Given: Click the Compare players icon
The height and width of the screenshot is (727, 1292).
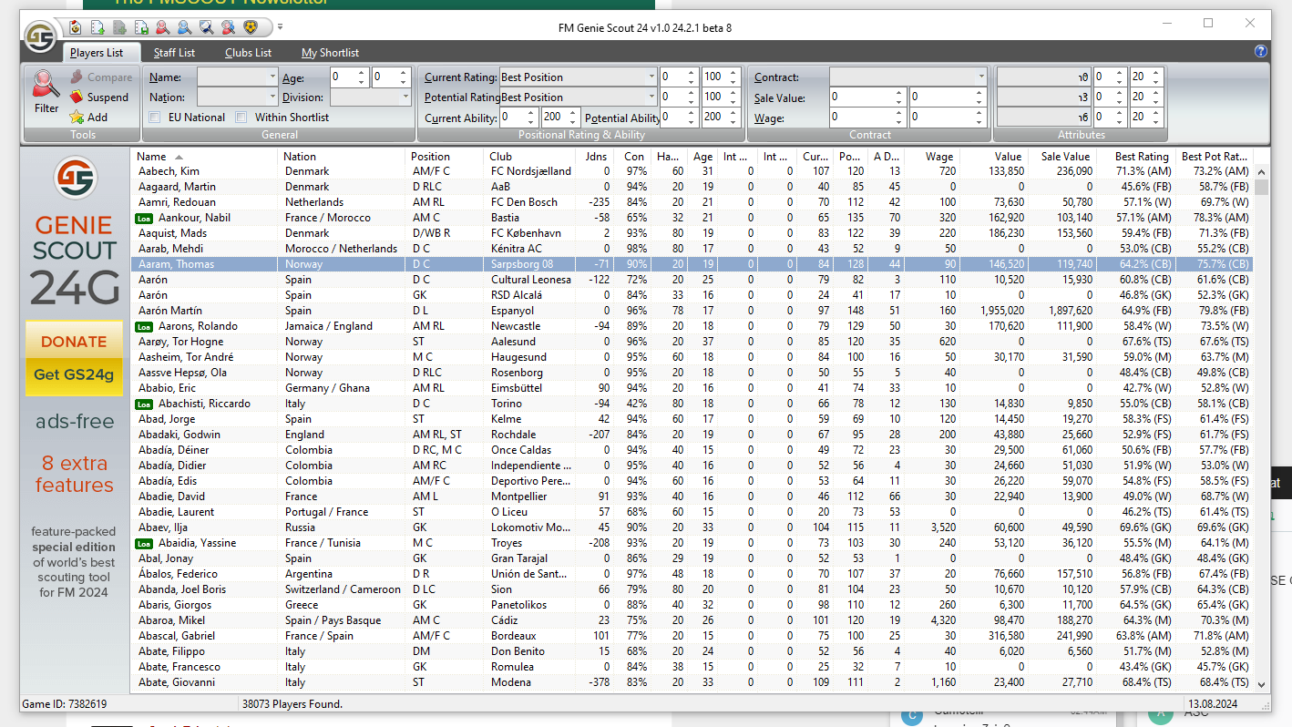Looking at the screenshot, I should [77, 77].
